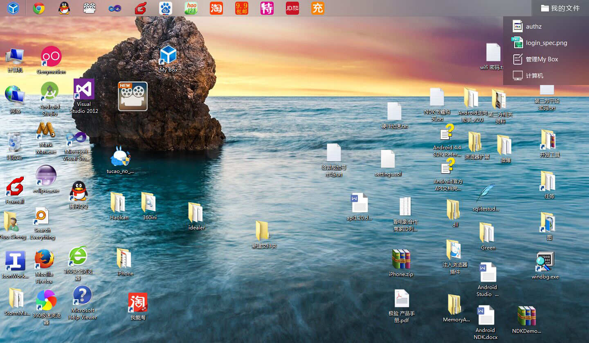Open the 9.9包邮 icon in top bar
This screenshot has height=343, width=589.
click(242, 8)
